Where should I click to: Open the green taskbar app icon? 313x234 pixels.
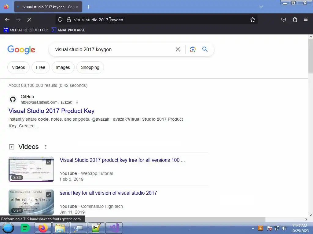[x=25, y=228]
